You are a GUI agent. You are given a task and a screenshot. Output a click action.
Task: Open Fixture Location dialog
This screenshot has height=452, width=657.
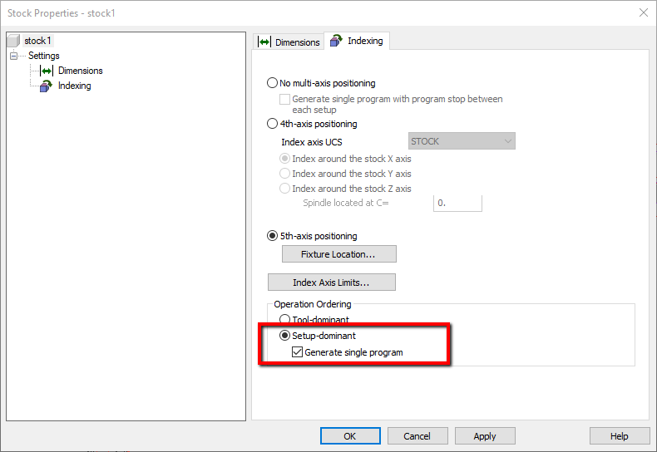click(x=339, y=254)
